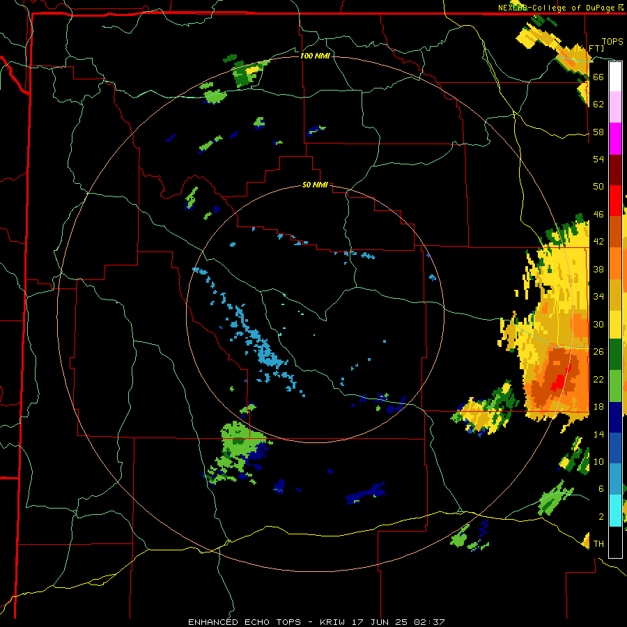Click the 26 value on the legend

[x=598, y=352]
